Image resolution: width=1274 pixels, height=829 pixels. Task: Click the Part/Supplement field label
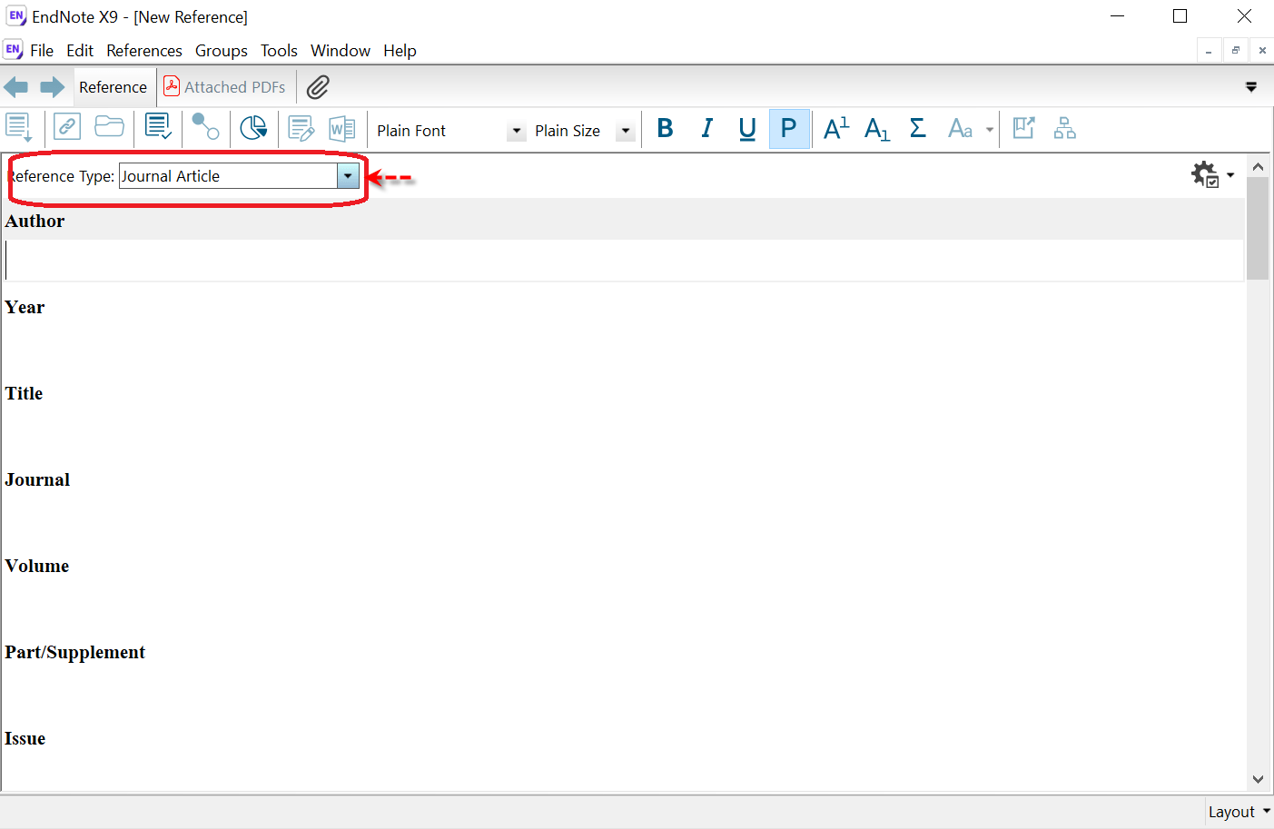pos(74,652)
